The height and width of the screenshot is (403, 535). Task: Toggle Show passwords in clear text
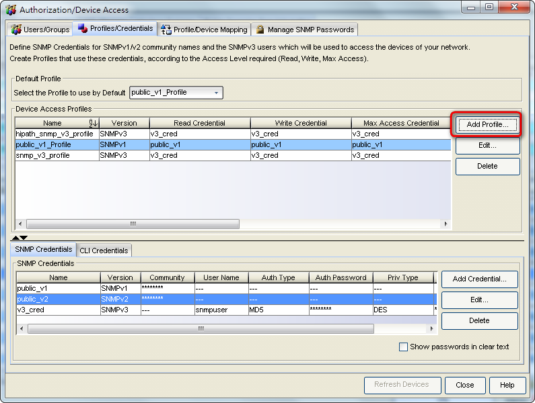tap(403, 347)
